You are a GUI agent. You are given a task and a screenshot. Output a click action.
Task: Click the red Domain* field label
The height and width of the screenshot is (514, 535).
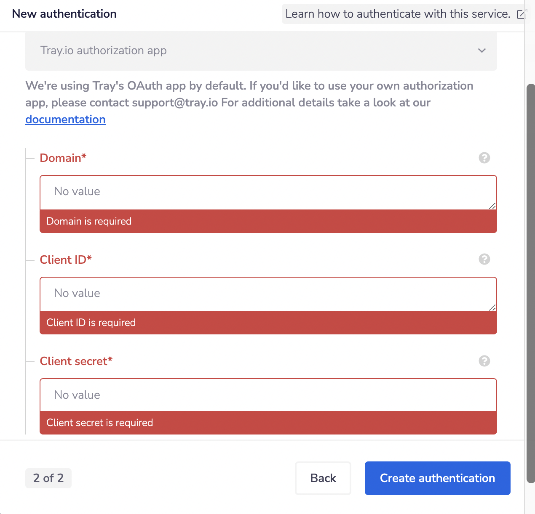coord(63,158)
